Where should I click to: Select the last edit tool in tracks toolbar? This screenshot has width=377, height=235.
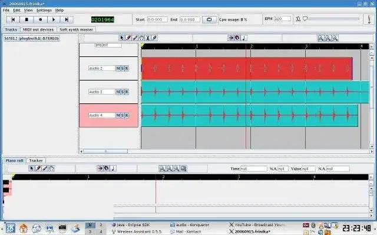point(154,38)
